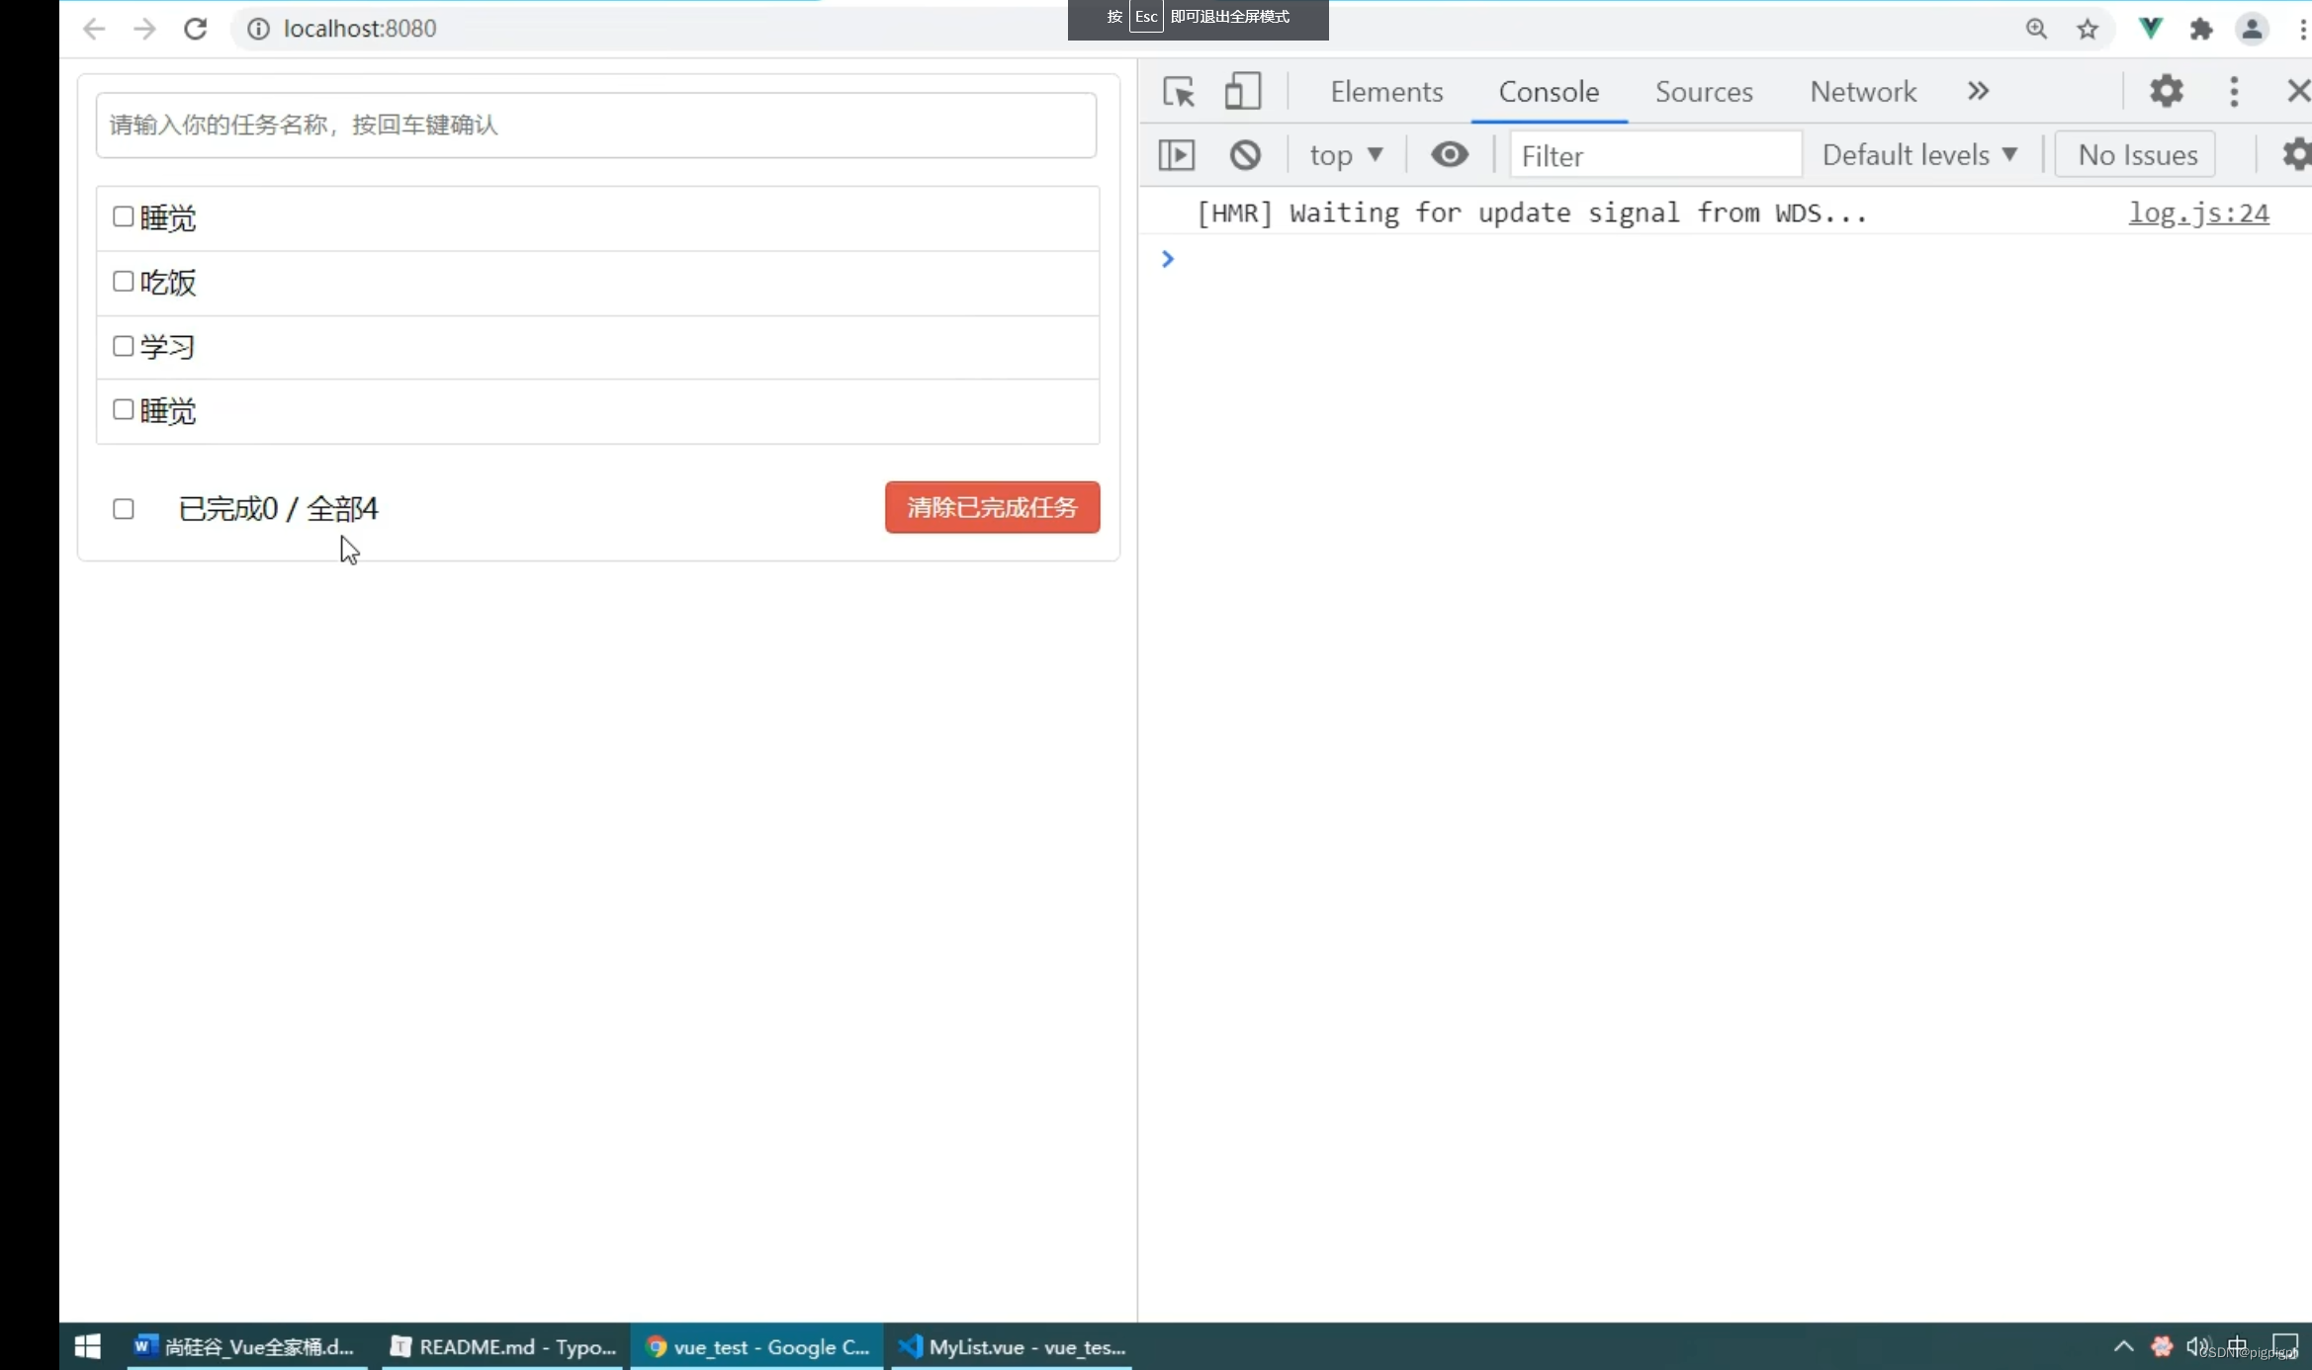This screenshot has height=1370, width=2312.
Task: Check the 学习 task
Action: tap(123, 346)
